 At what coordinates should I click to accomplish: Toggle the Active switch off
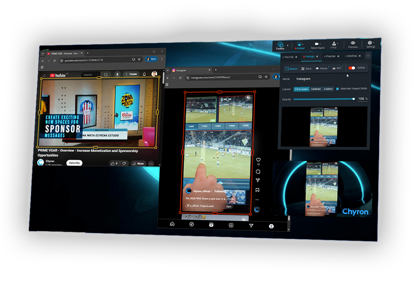[352, 68]
